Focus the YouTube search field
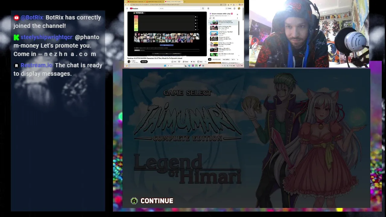The width and height of the screenshot is (386, 217). pos(180,8)
